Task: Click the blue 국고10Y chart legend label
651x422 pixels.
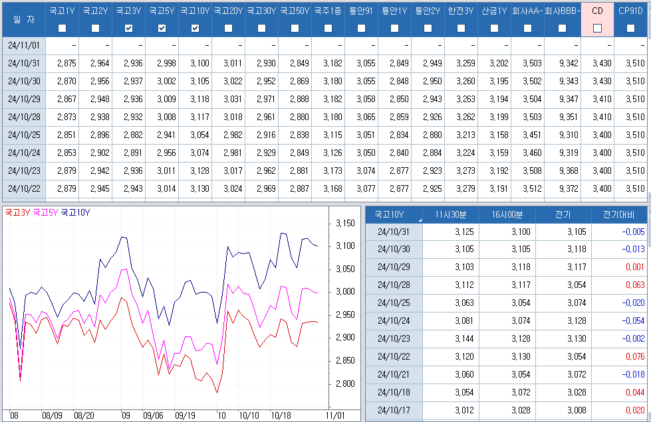Action: pyautogui.click(x=75, y=213)
